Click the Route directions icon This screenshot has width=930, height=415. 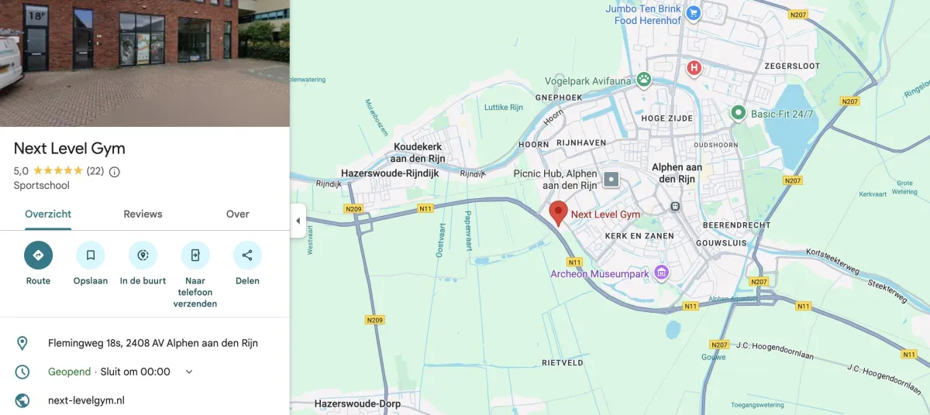coord(38,255)
